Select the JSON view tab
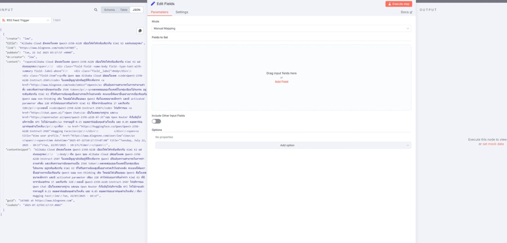 pyautogui.click(x=136, y=10)
